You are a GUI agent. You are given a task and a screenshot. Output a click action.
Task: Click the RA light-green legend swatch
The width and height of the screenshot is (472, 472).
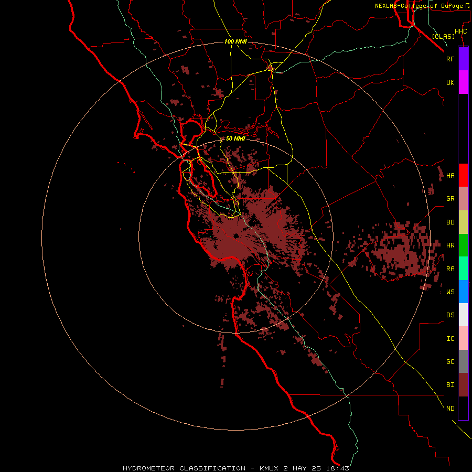(x=463, y=269)
